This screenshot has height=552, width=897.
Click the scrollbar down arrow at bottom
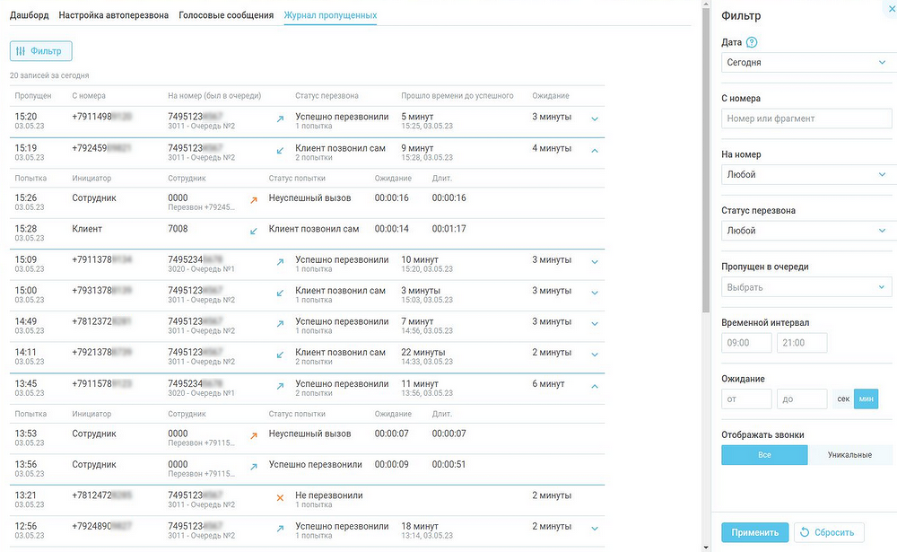(706, 548)
